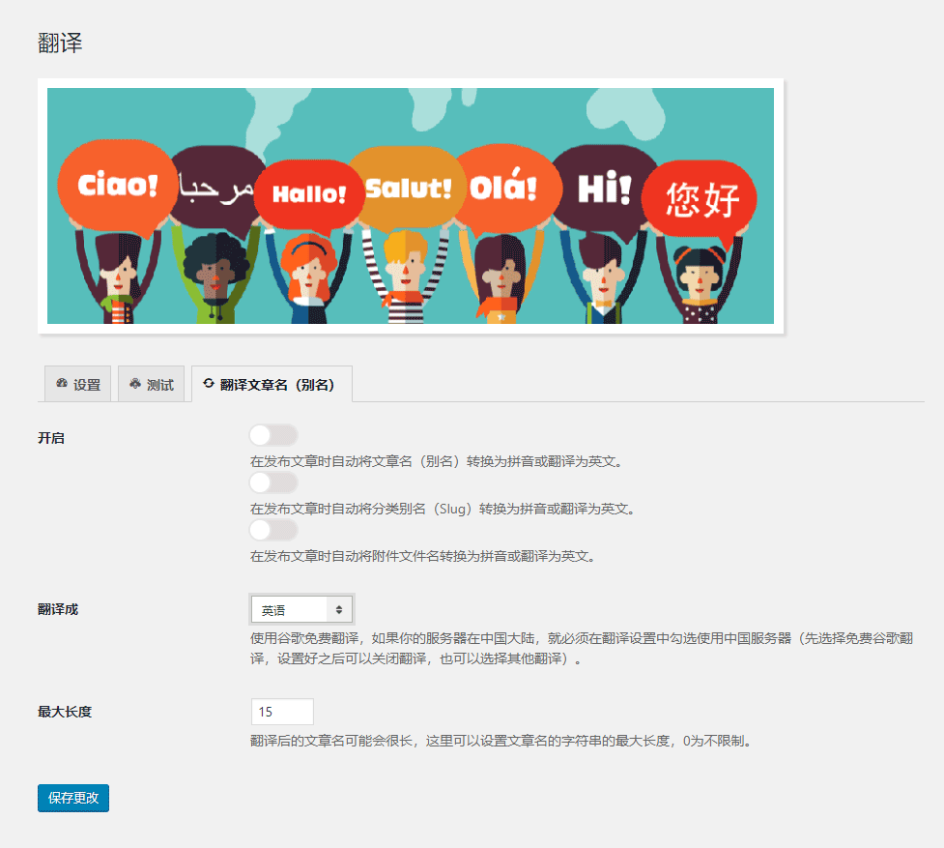Click the gauge icon on 设置 tab
Viewport: 944px width, 848px height.
click(62, 384)
